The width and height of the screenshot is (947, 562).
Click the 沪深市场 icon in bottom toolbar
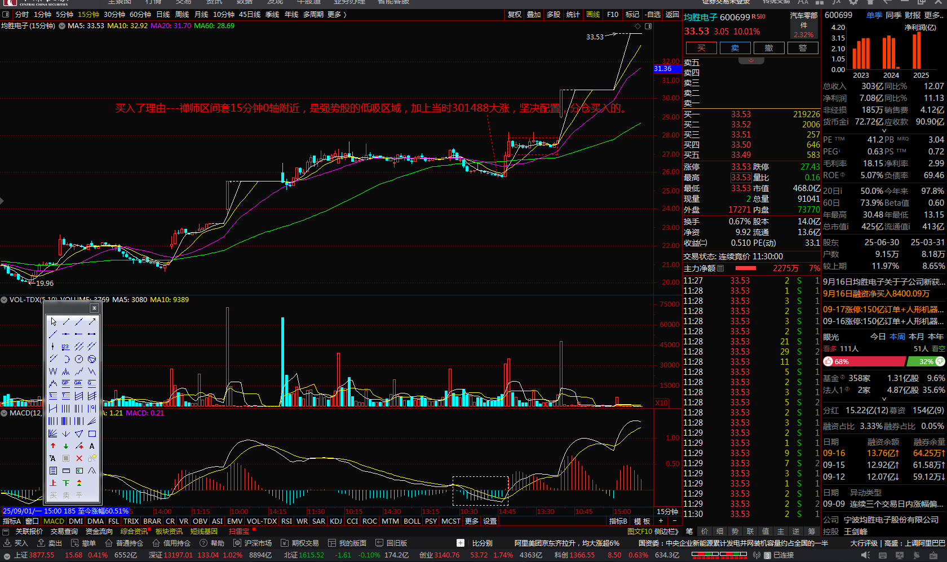[x=237, y=543]
